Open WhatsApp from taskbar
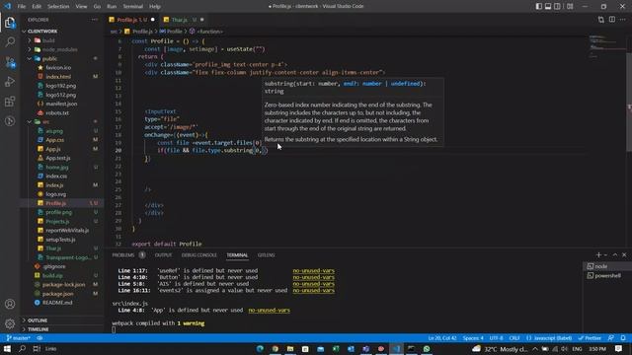This screenshot has width=632, height=355. (427, 349)
